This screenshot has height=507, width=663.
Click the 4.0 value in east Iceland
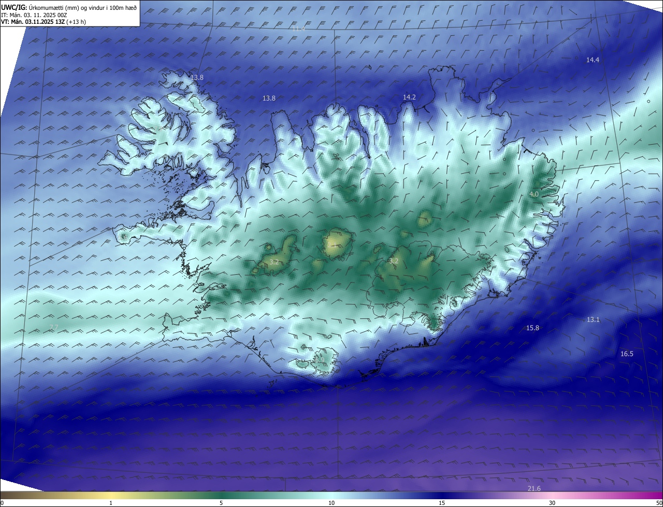(x=534, y=194)
